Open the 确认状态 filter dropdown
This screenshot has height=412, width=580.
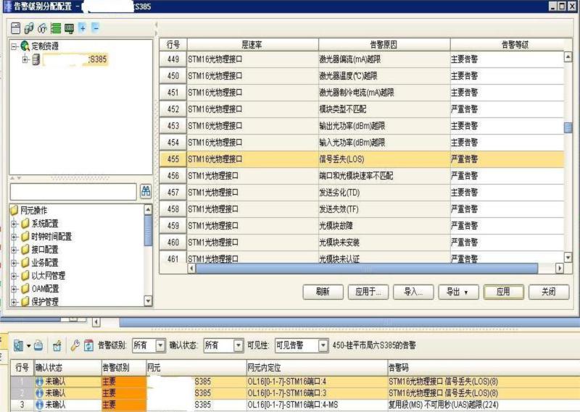tap(238, 346)
